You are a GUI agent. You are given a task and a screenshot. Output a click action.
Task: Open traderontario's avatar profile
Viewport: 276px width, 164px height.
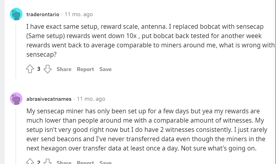[16, 14]
